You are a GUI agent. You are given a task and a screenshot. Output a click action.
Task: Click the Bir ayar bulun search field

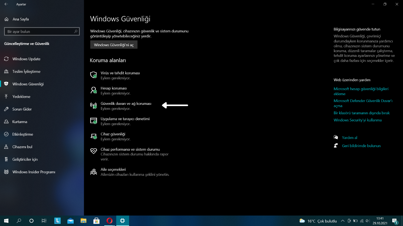click(x=39, y=32)
